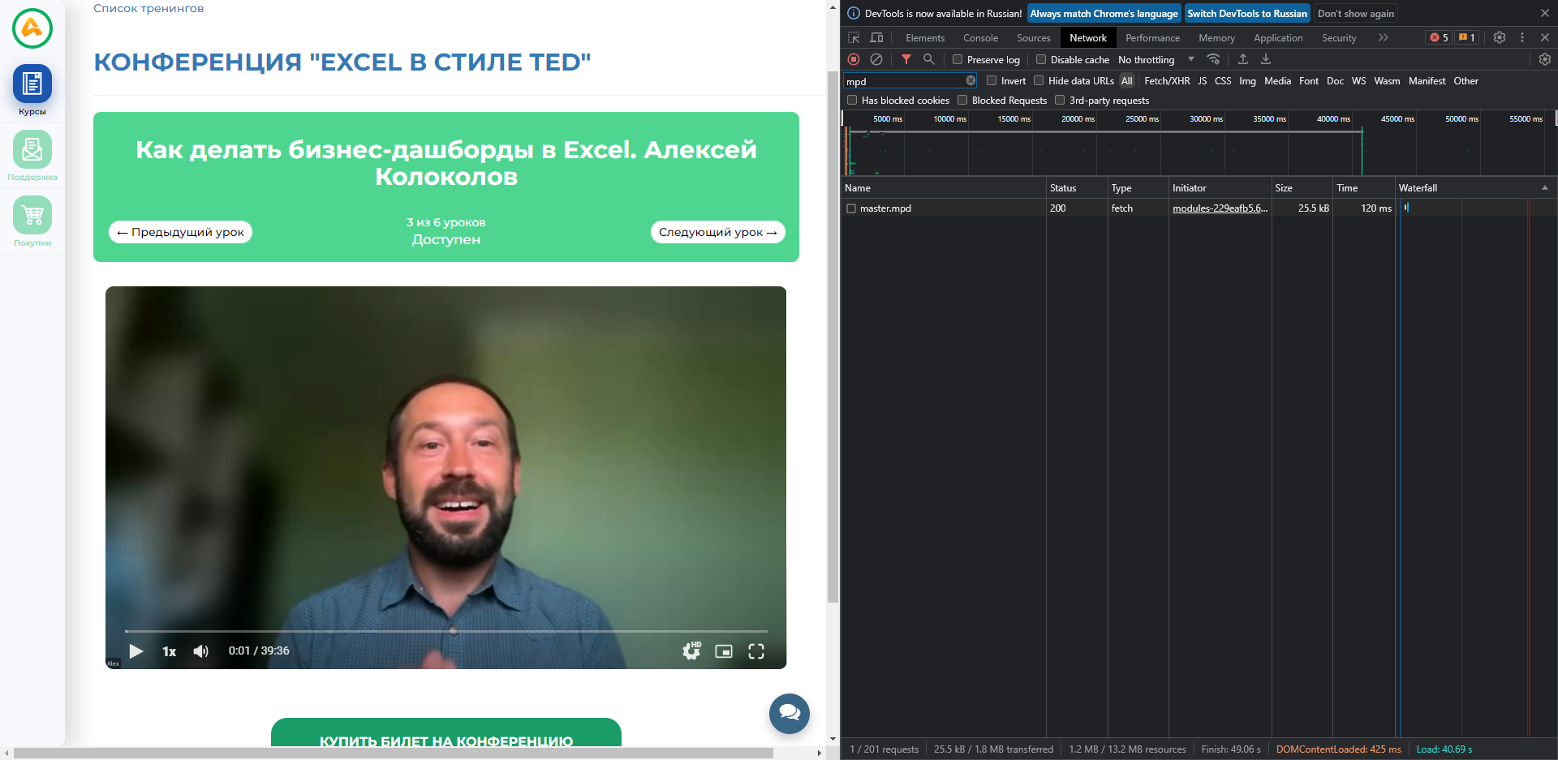The width and height of the screenshot is (1558, 760).
Task: Expand more DevTools tabs chevron
Action: (x=1383, y=37)
